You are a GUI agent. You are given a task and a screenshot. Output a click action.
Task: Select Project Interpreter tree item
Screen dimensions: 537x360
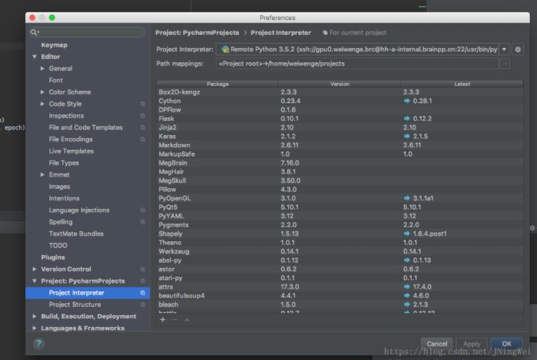click(x=87, y=293)
